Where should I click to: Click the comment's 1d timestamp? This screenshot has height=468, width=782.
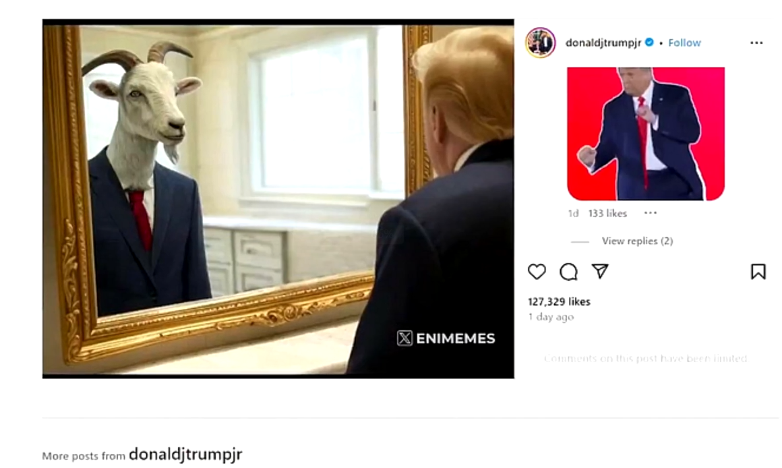pos(574,214)
